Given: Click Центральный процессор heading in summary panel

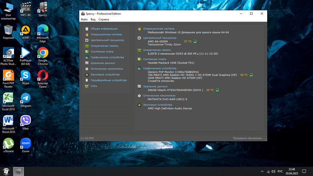Looking at the screenshot, I should pos(160,38).
